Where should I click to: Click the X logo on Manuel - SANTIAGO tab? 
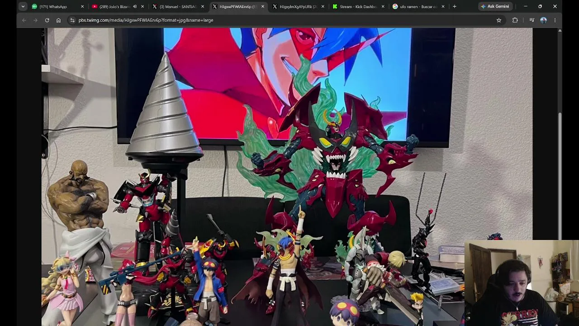(x=155, y=6)
